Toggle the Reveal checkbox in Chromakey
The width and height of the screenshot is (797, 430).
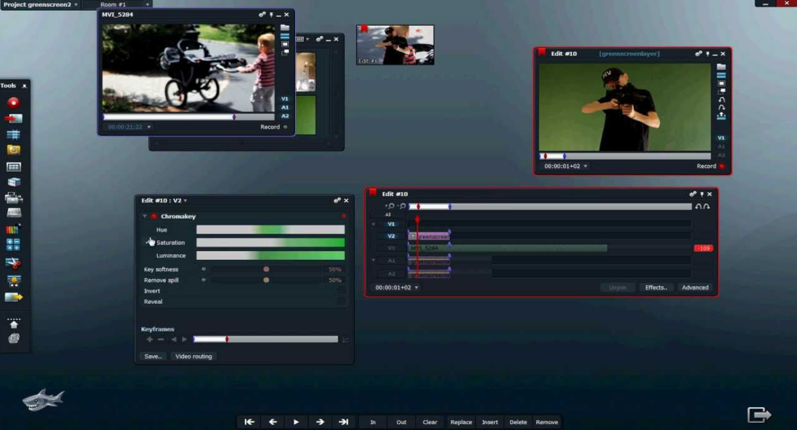[x=341, y=301]
